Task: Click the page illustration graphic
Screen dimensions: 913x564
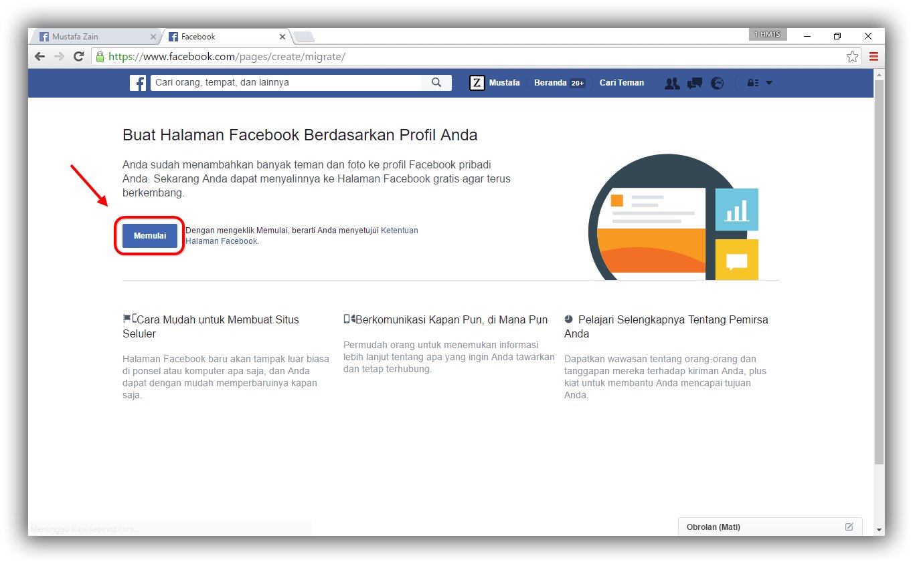Action: tap(673, 217)
